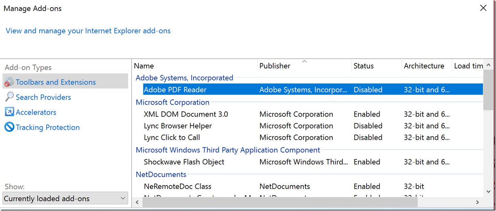Click the Adobe Systems, Incorpor... publisher cell
Viewport: 496px width, 211px height.
[303, 90]
